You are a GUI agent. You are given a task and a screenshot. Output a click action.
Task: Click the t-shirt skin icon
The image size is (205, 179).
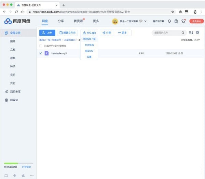[183, 21]
